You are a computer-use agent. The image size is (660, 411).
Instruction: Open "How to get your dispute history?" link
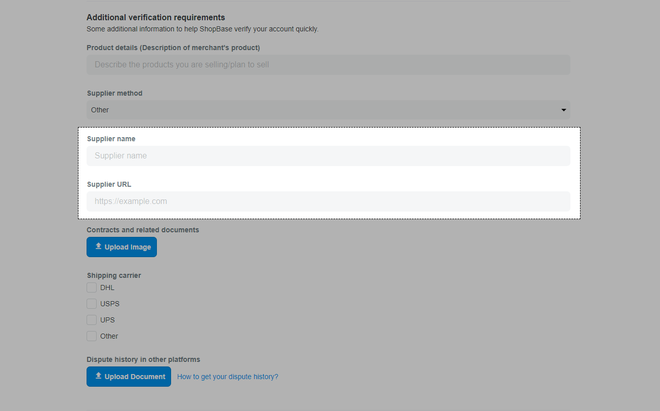(x=227, y=377)
